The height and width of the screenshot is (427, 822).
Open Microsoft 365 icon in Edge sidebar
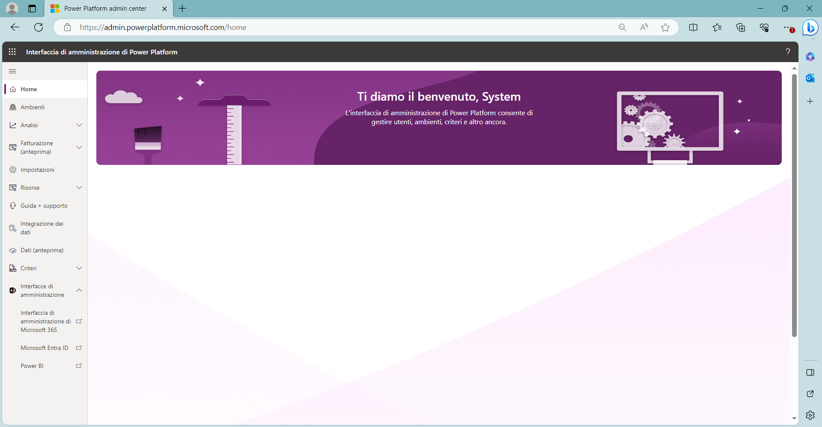tap(810, 57)
